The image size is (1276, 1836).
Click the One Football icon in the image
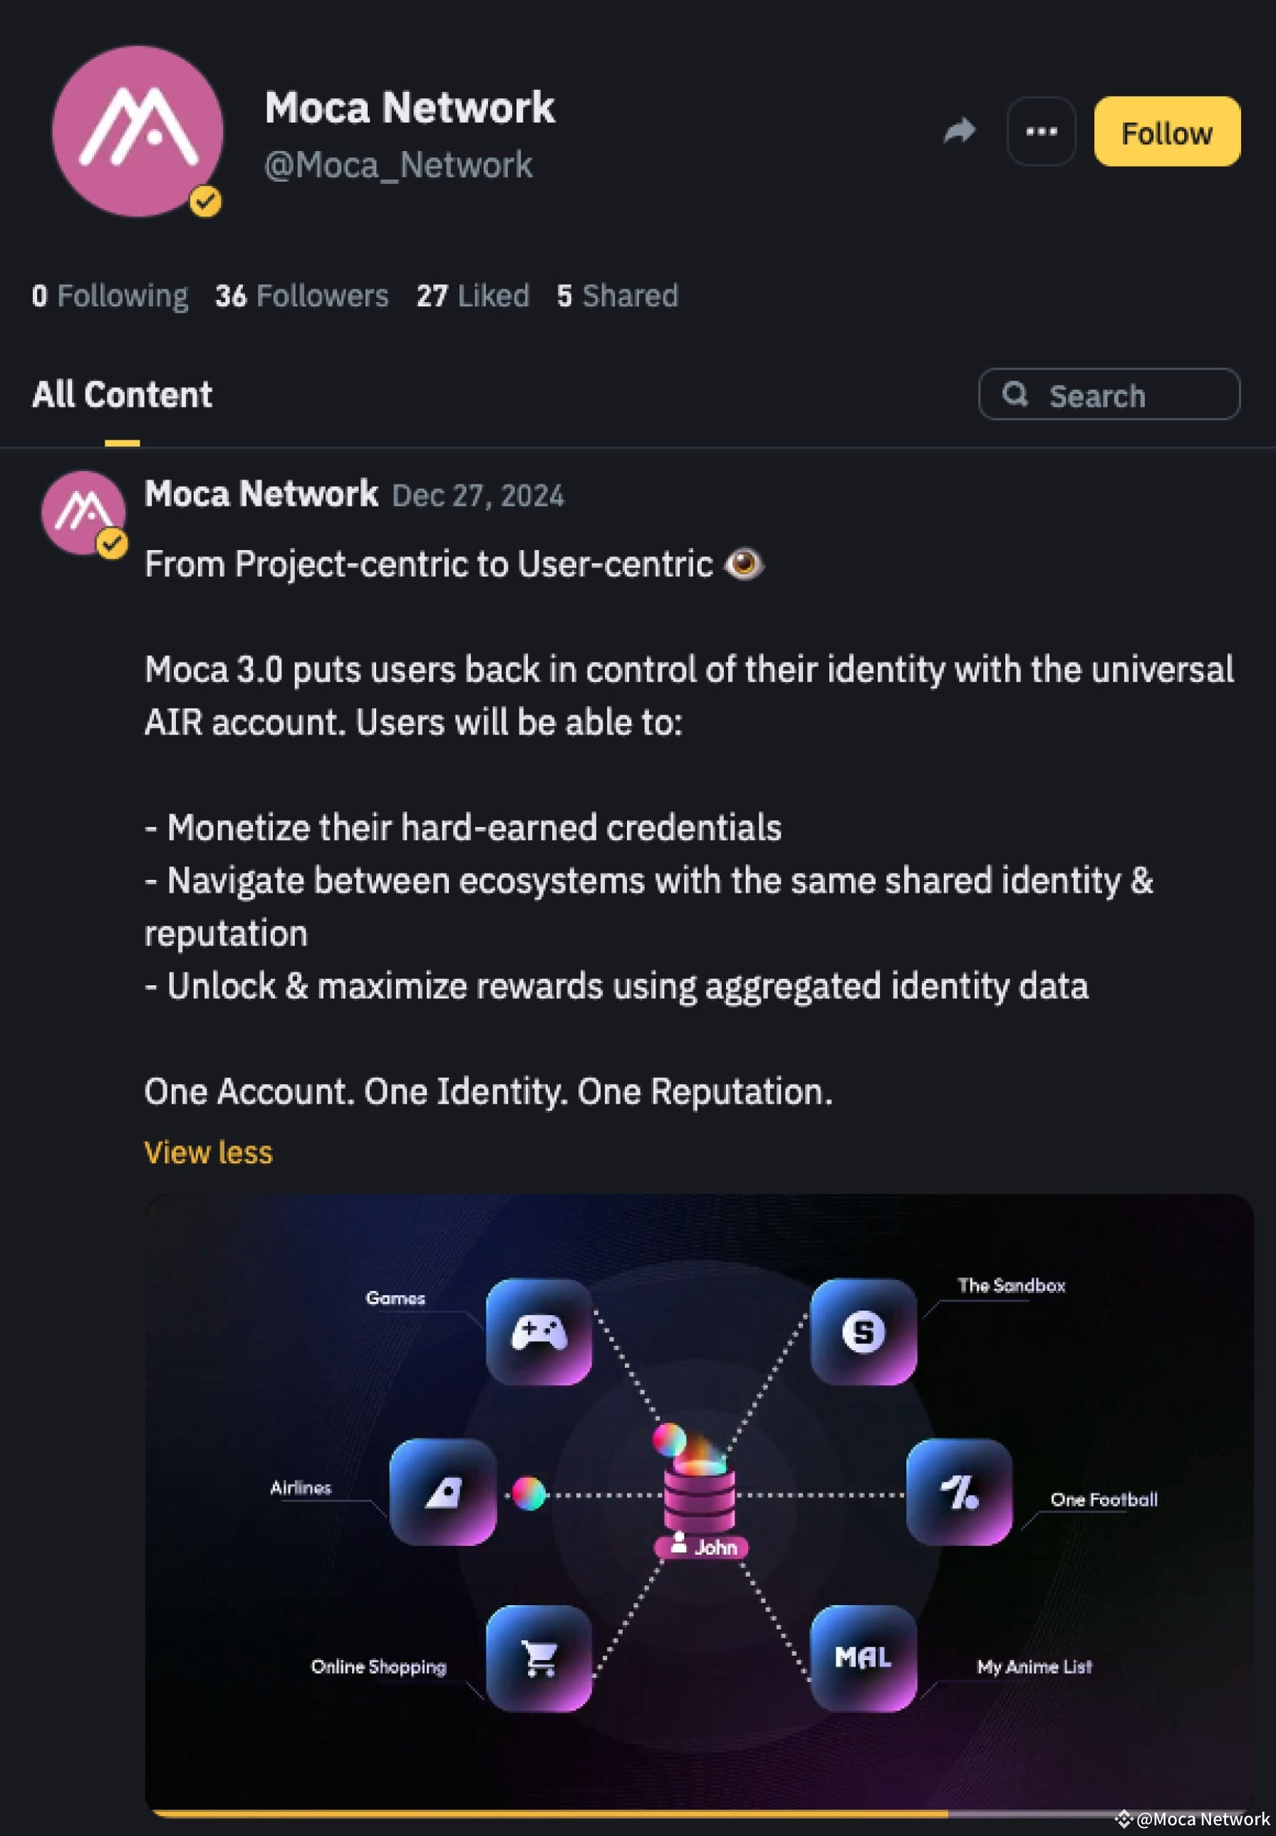pos(960,1493)
